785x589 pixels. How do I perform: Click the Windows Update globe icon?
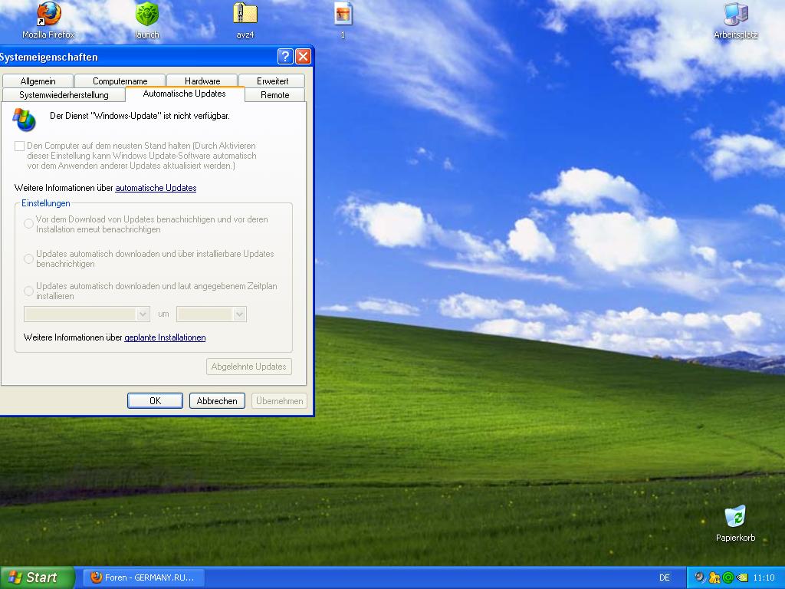click(24, 119)
